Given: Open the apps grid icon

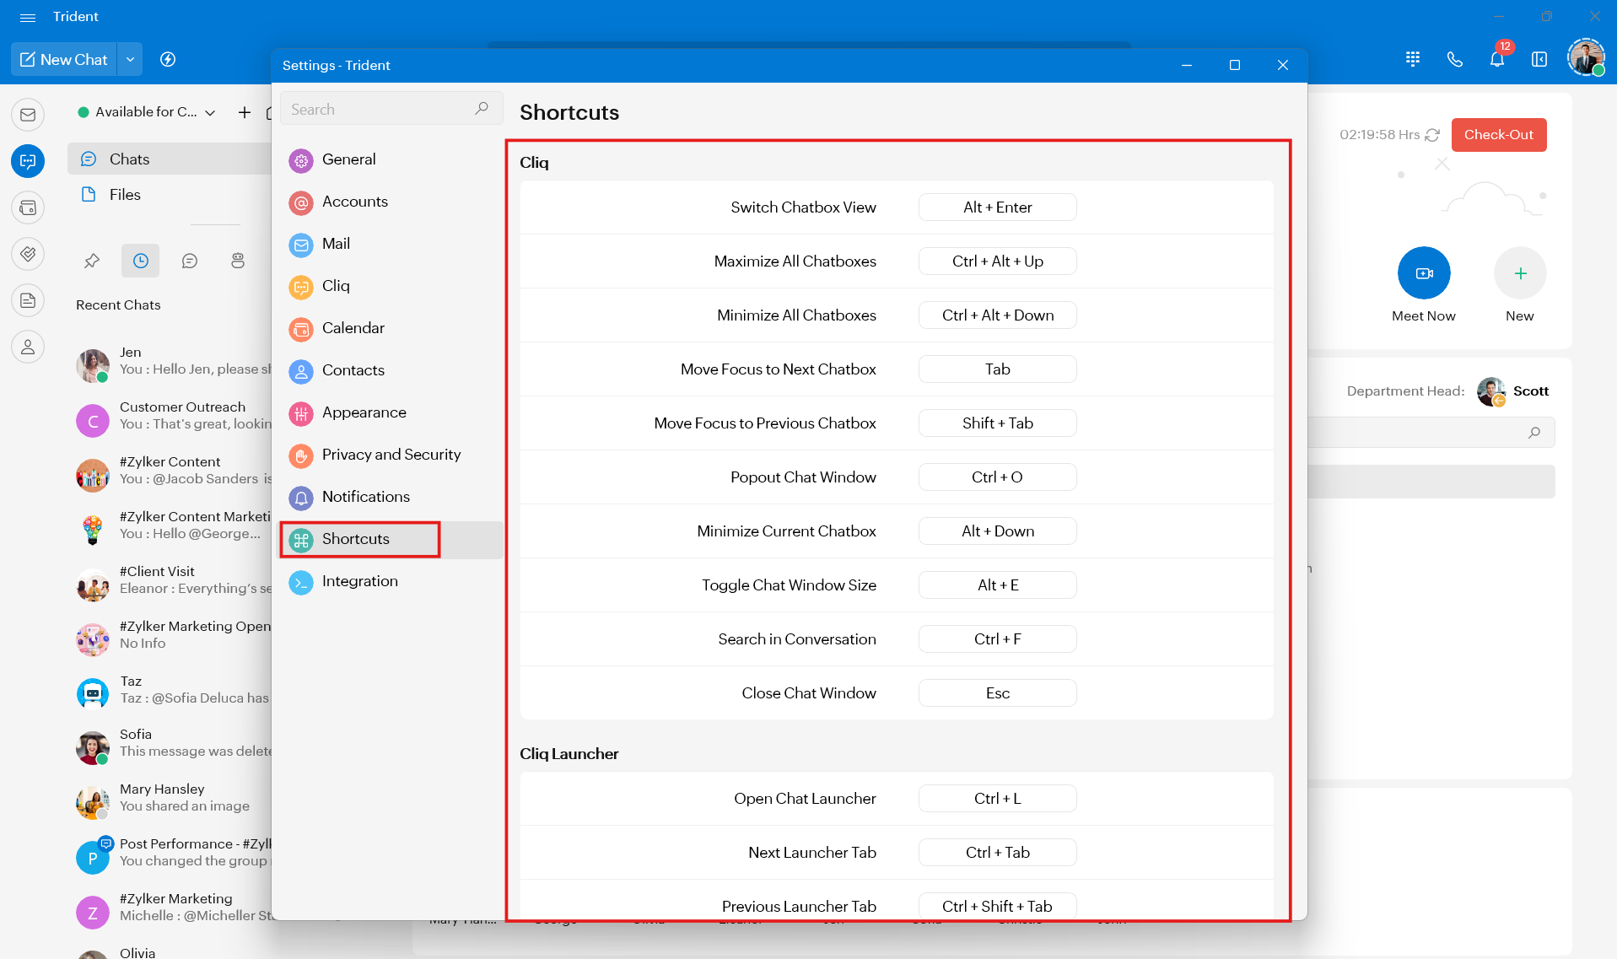Looking at the screenshot, I should tap(1413, 60).
